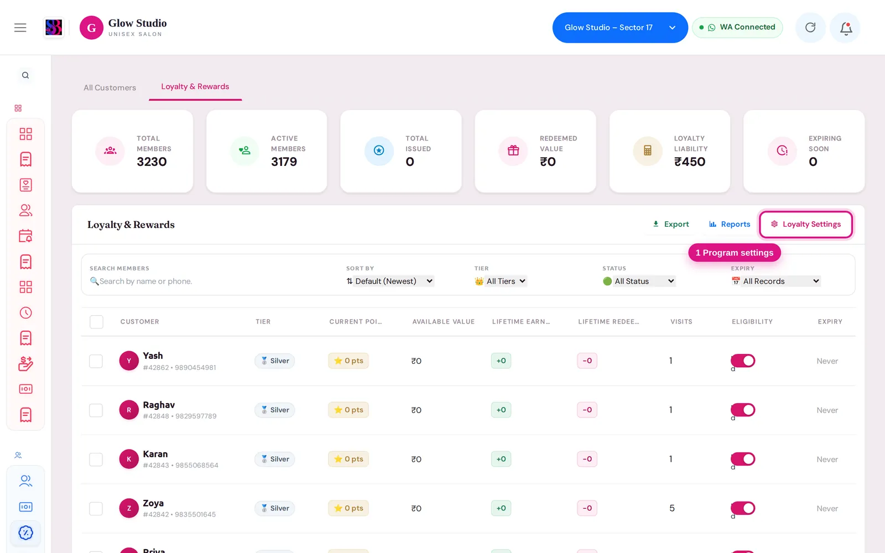
Task: Click the Current Points column header
Action: pyautogui.click(x=356, y=322)
